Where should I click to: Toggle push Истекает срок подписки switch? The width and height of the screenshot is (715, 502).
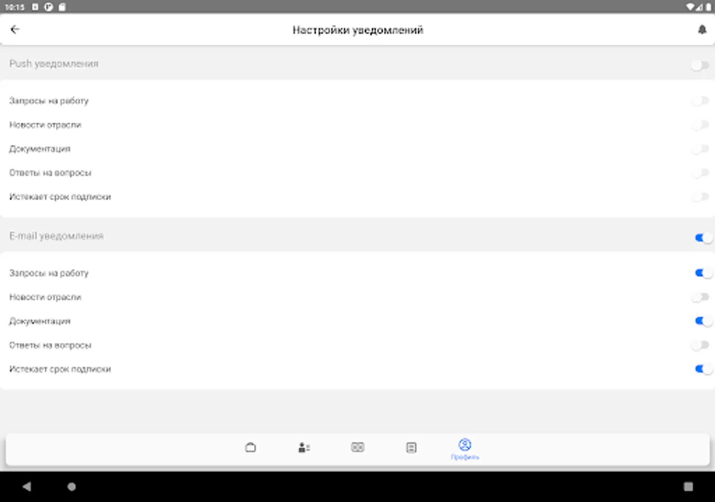click(700, 197)
